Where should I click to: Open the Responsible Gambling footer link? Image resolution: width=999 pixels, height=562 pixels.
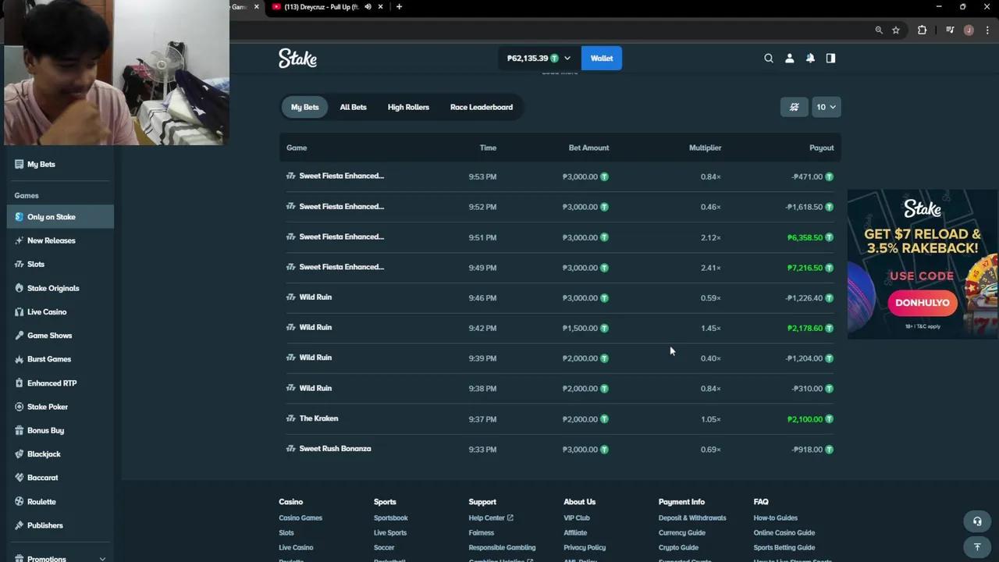click(502, 547)
